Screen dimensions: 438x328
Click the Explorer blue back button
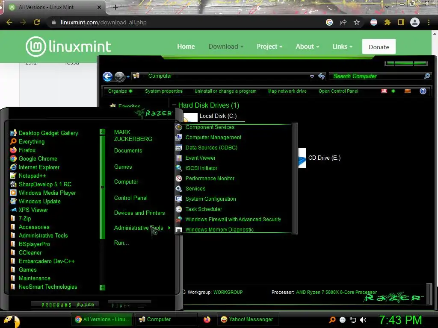tap(107, 76)
